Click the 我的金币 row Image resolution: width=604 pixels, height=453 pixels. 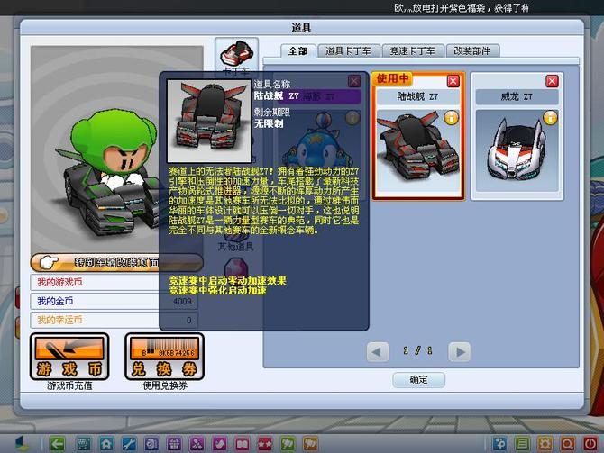114,301
